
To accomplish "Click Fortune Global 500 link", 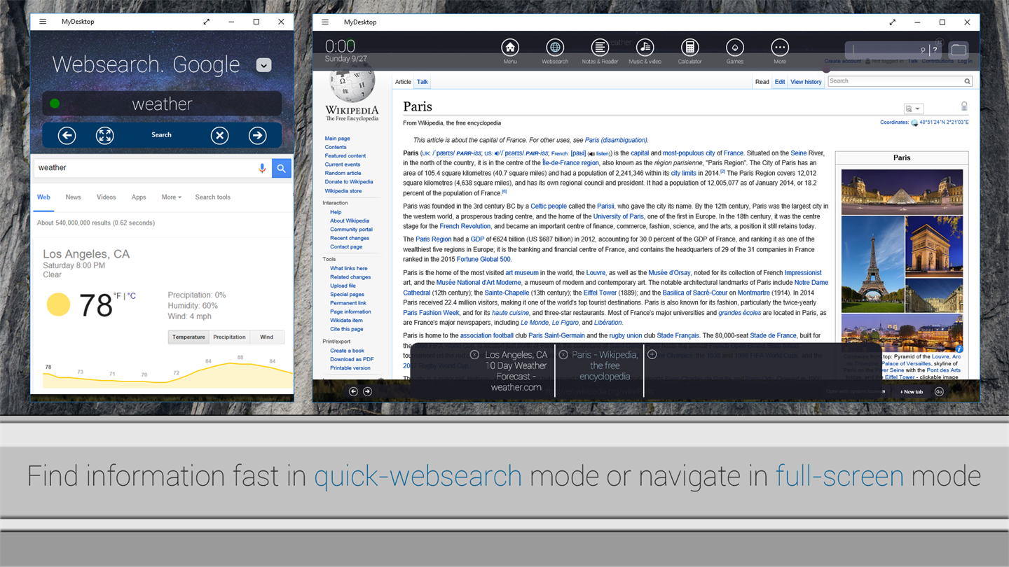I will [483, 260].
